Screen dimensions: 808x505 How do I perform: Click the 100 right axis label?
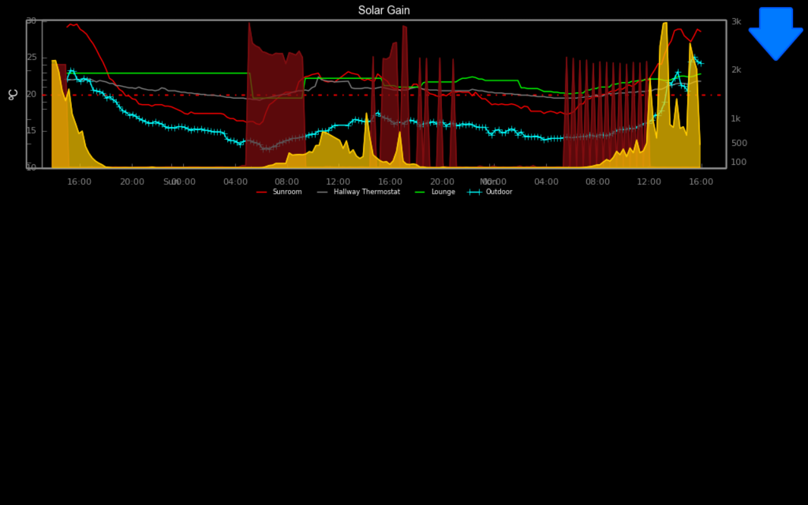(x=739, y=162)
